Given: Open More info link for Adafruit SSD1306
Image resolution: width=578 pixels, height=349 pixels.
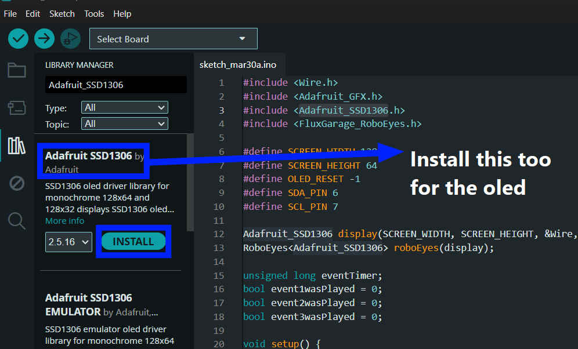Looking at the screenshot, I should coord(64,221).
